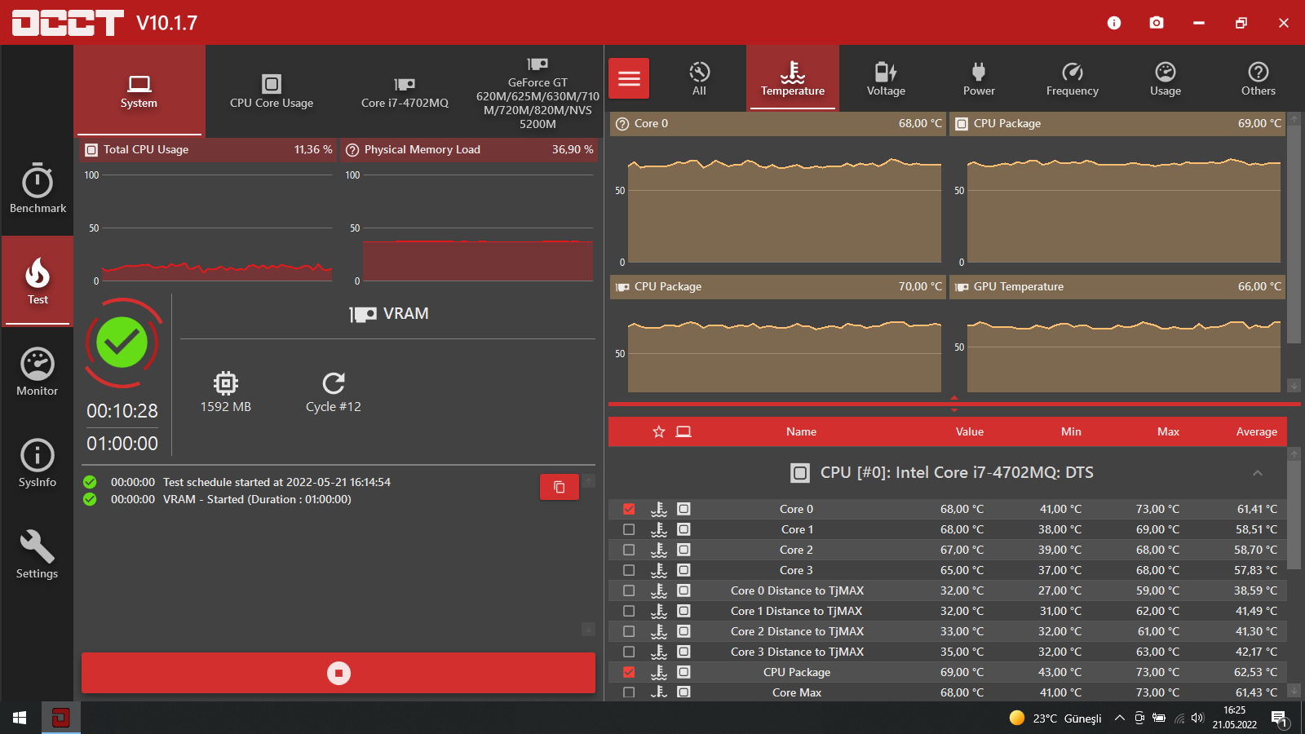Open the taskbar clock showing 16:25
This screenshot has width=1305, height=734.
coord(1234,718)
